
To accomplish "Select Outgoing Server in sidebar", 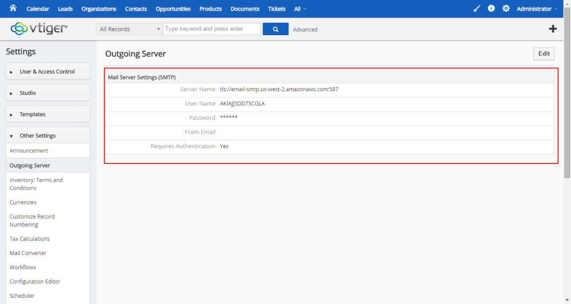I will coord(48,165).
